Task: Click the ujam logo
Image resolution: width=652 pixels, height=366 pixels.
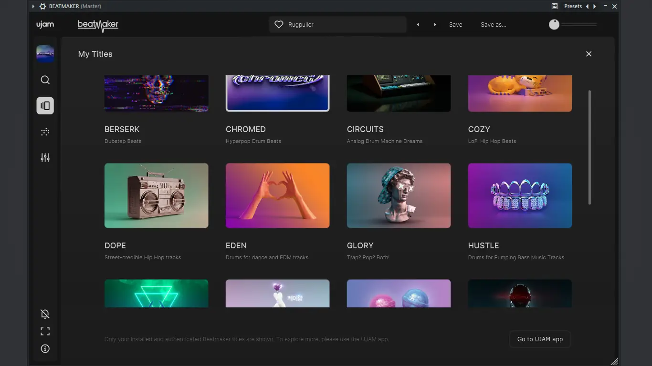Action: (x=45, y=24)
